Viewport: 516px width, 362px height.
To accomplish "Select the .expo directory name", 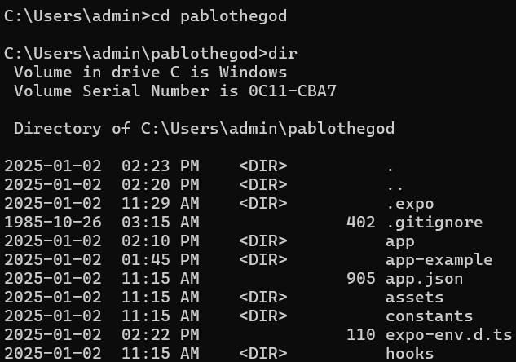I will click(x=410, y=204).
